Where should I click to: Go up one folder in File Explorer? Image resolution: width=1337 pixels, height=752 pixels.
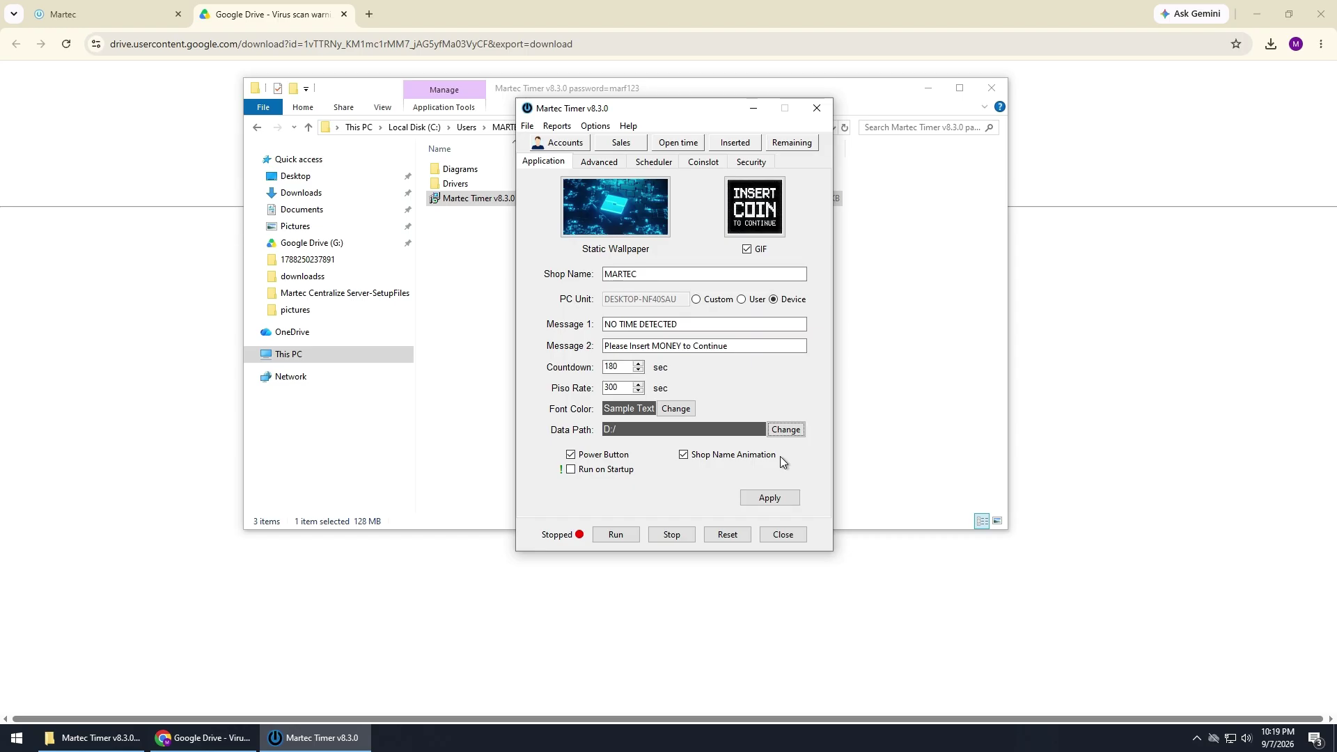click(x=308, y=127)
